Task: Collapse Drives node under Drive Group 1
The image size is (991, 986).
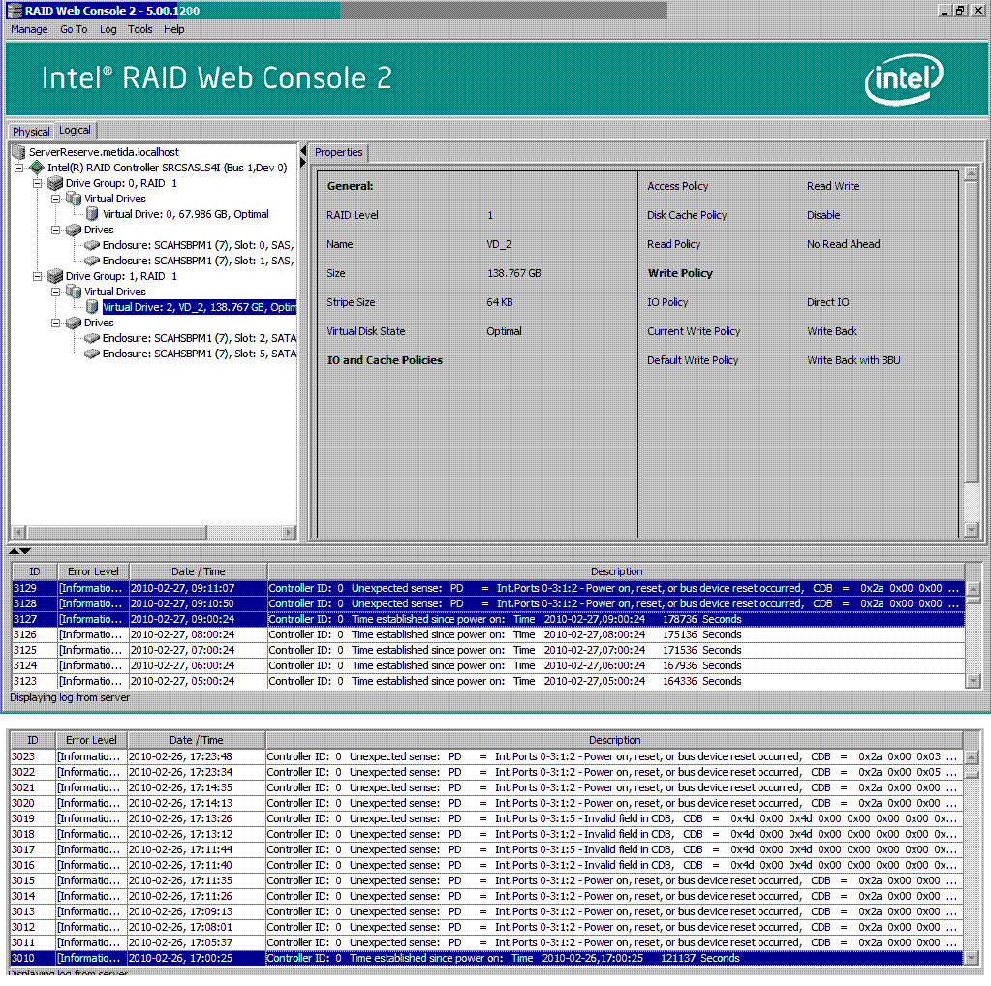Action: click(56, 323)
